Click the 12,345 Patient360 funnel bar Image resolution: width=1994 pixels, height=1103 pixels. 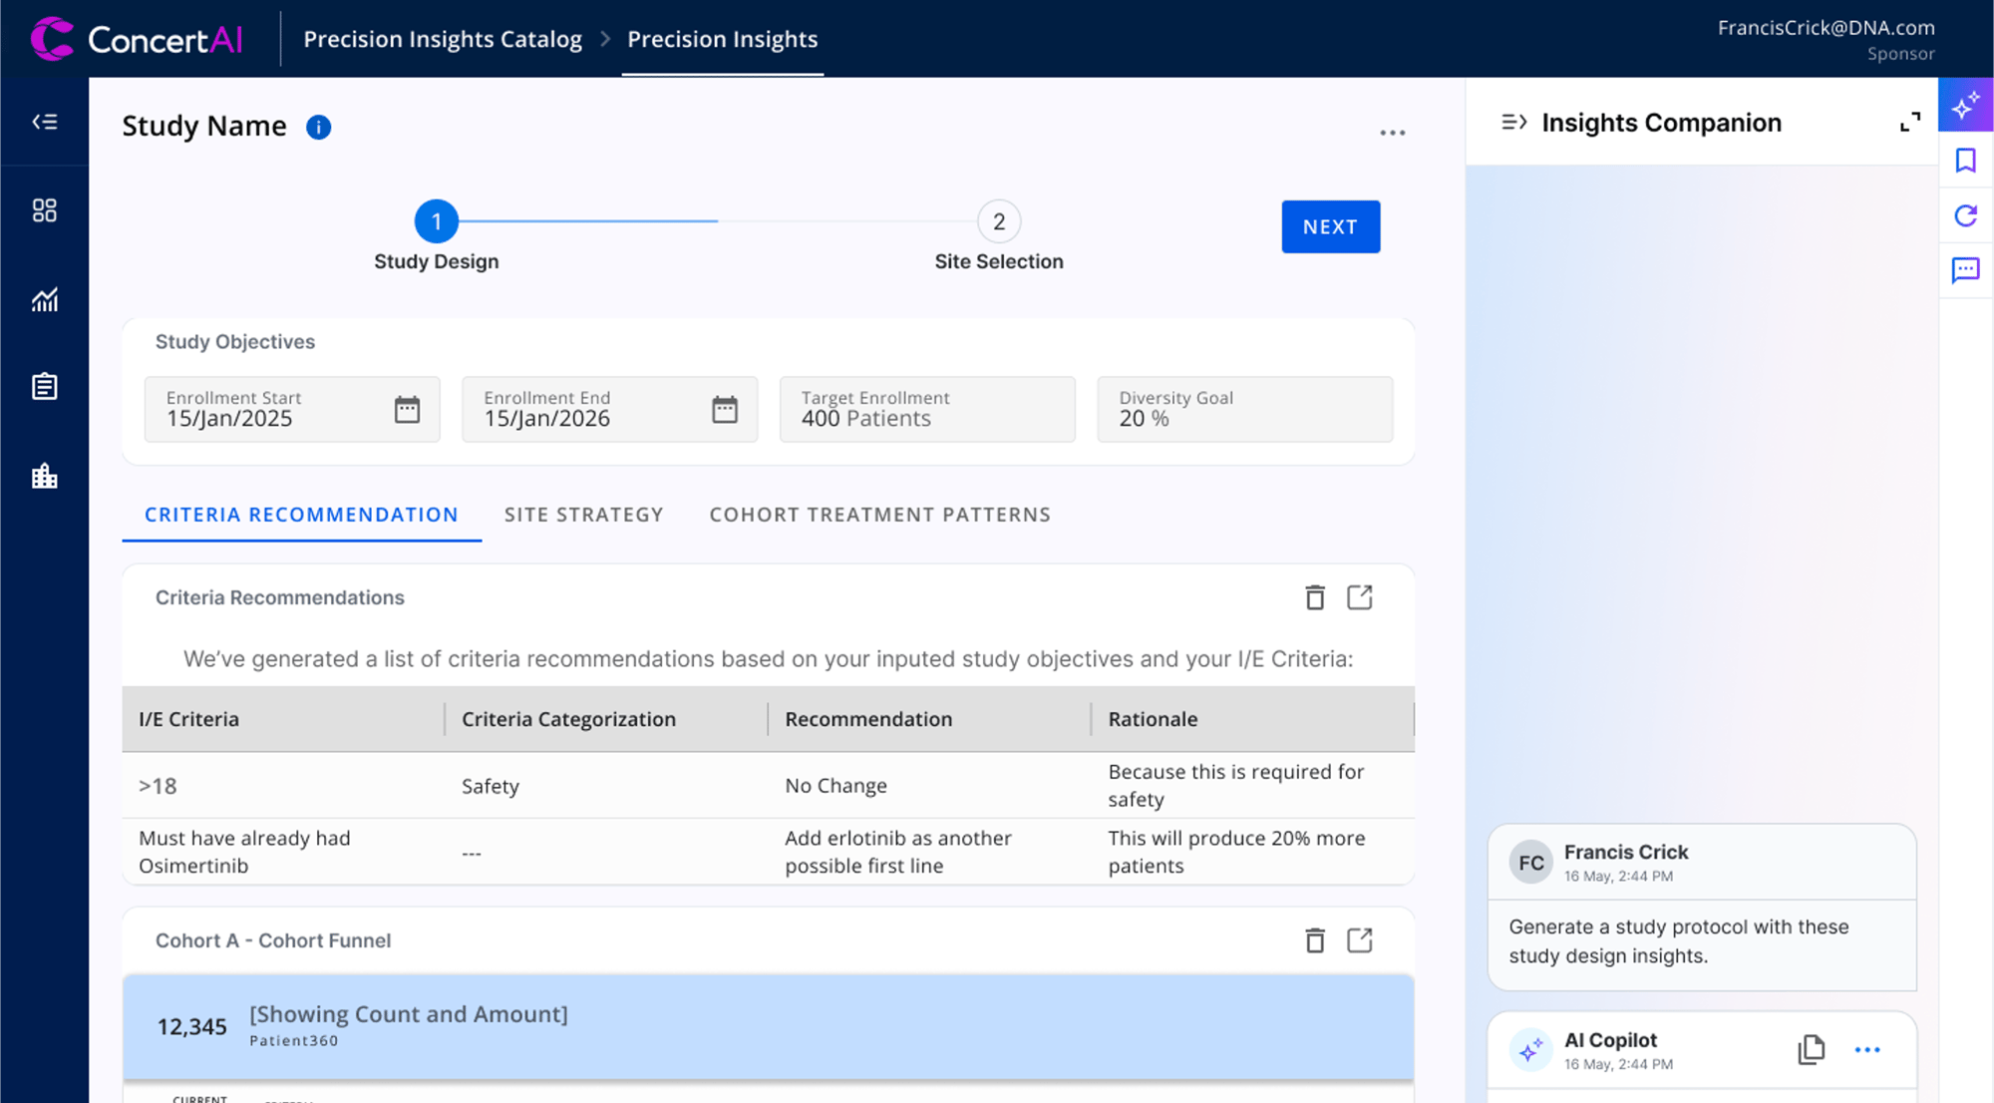pos(768,1026)
